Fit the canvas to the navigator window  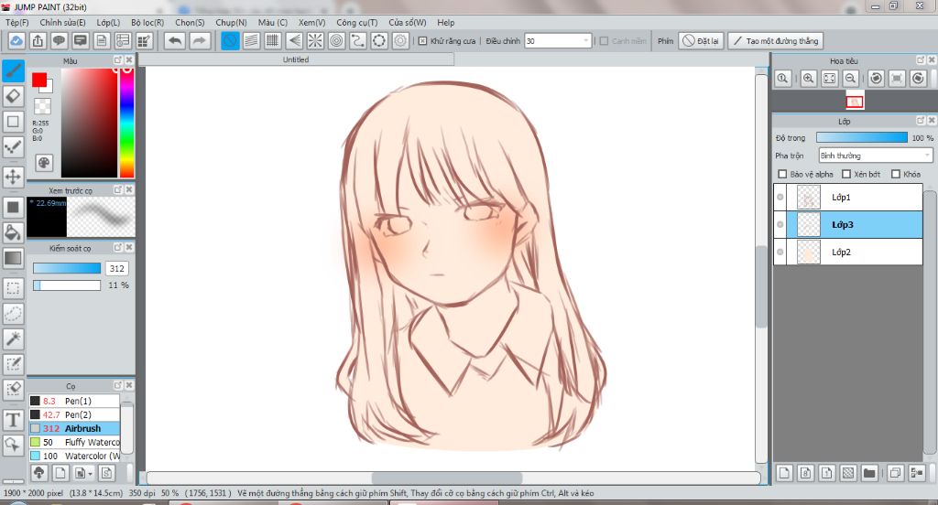click(x=829, y=79)
